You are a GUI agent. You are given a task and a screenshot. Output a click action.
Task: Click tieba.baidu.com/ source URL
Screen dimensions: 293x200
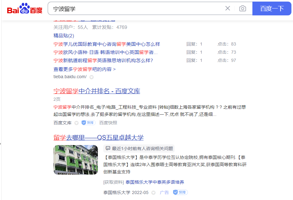pos(70,77)
